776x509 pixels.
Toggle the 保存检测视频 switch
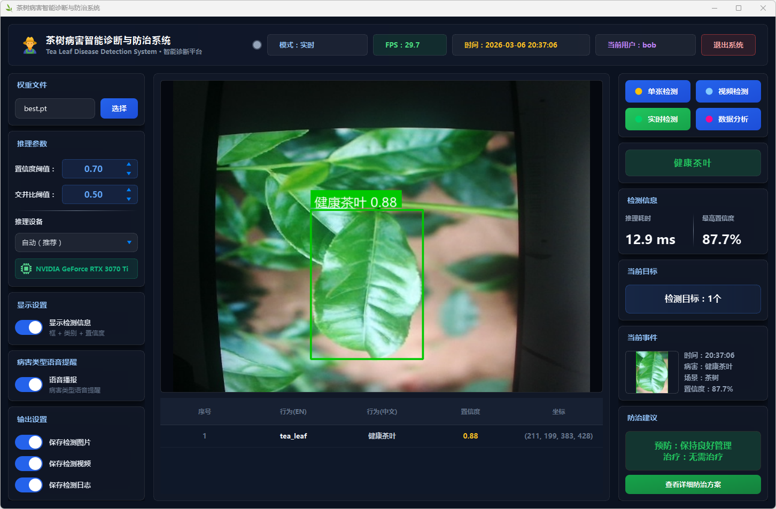(29, 464)
